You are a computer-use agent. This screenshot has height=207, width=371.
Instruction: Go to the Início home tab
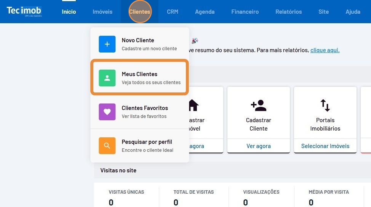[69, 12]
